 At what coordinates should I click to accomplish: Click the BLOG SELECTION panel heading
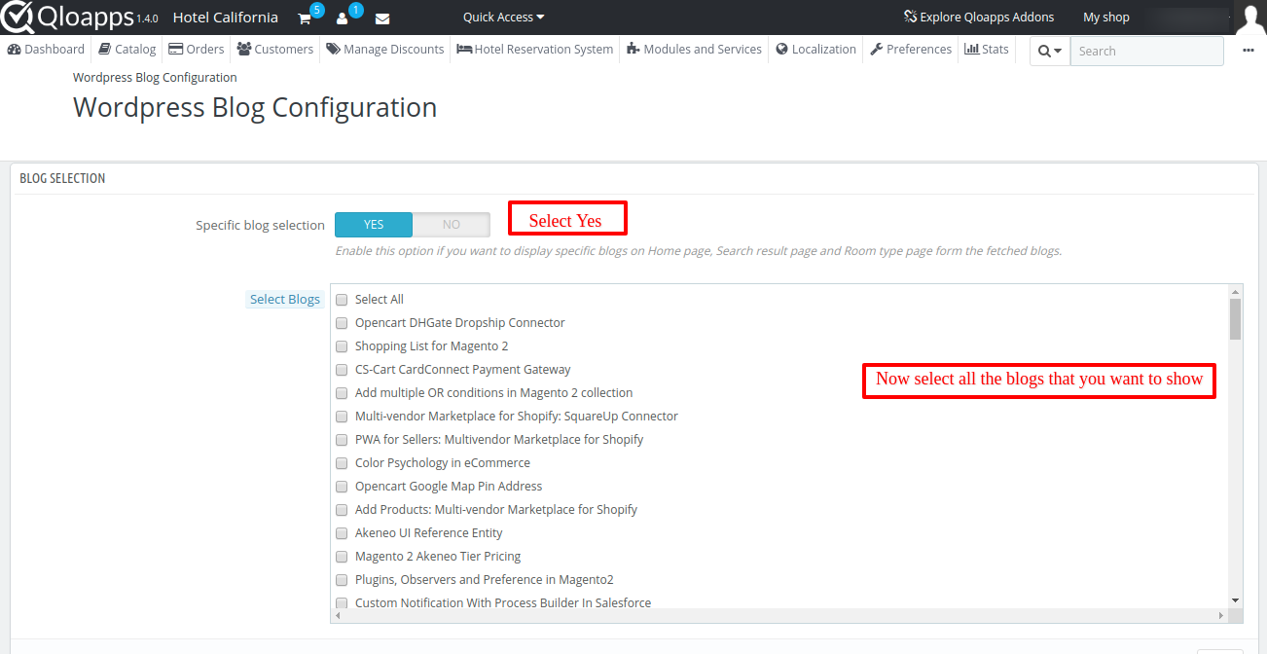click(62, 178)
